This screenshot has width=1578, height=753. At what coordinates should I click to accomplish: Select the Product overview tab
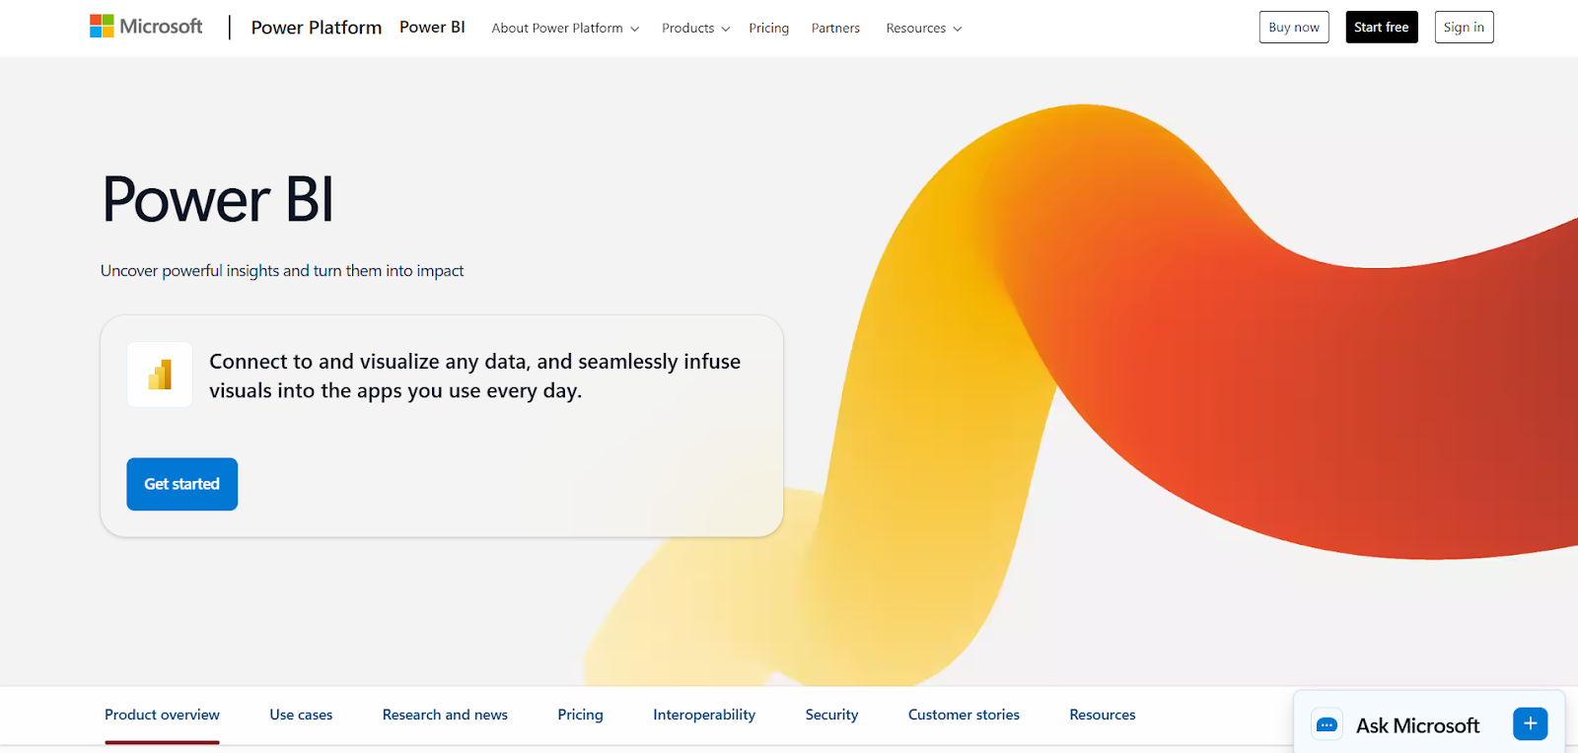pyautogui.click(x=162, y=715)
